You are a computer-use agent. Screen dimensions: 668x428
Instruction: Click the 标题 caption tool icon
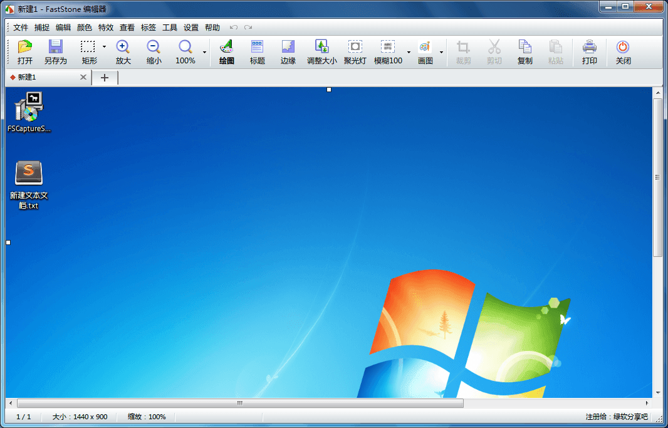pyautogui.click(x=258, y=47)
